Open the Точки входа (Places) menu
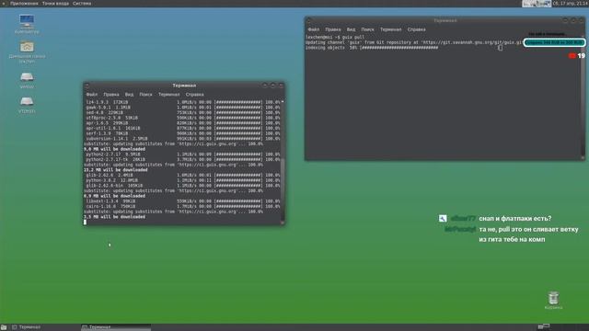The image size is (589, 331). [x=55, y=4]
